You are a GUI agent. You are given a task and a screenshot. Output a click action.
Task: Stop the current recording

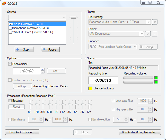(x=24, y=49)
